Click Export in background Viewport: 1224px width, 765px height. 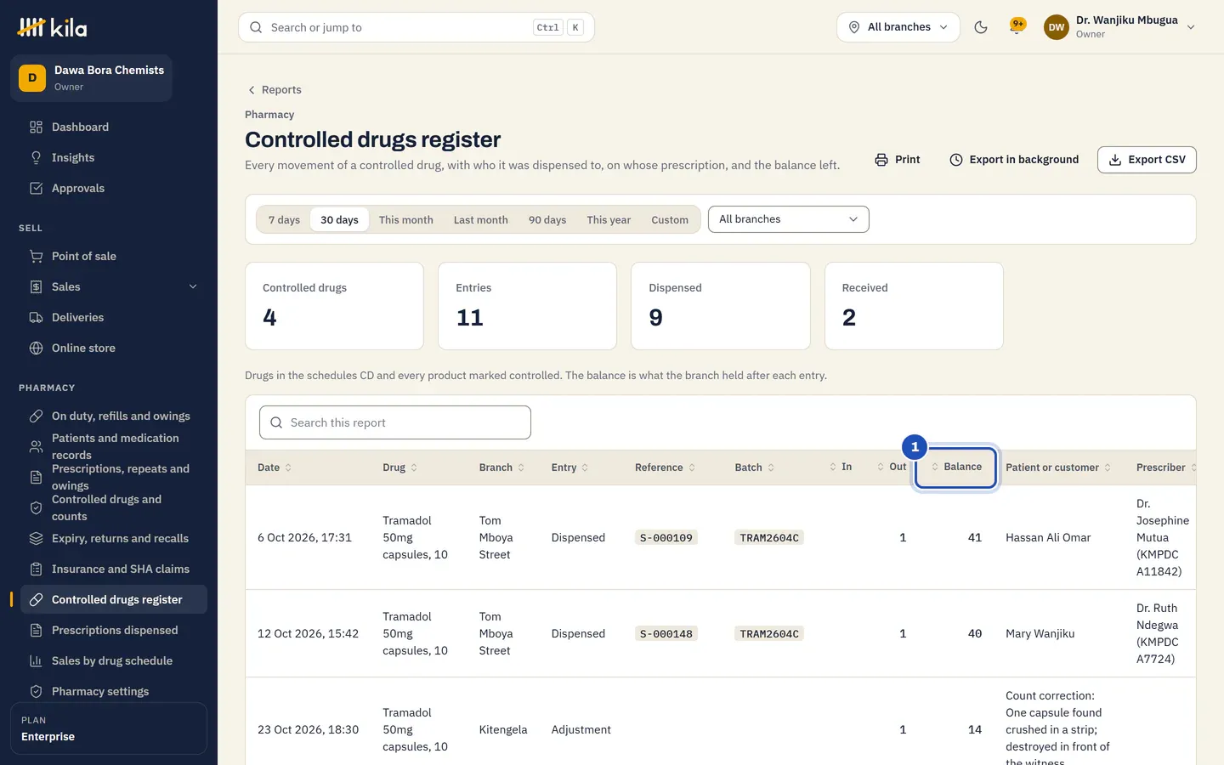click(x=1014, y=160)
